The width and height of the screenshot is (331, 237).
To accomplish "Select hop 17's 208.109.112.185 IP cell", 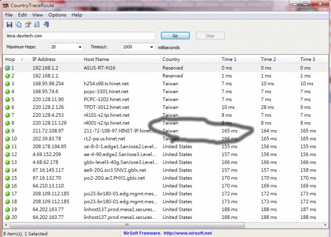I will pyautogui.click(x=51, y=194).
